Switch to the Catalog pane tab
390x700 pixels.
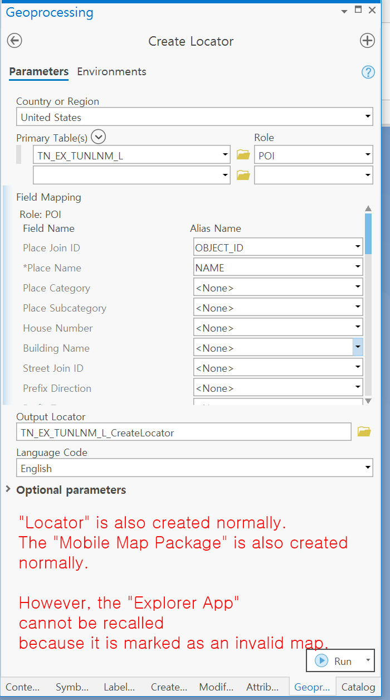pyautogui.click(x=358, y=687)
